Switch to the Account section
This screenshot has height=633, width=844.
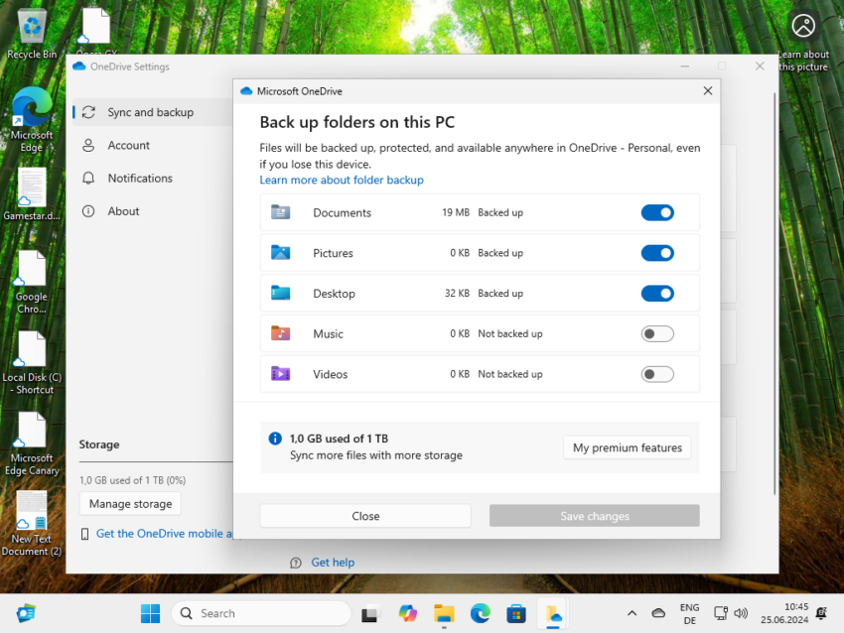[129, 145]
